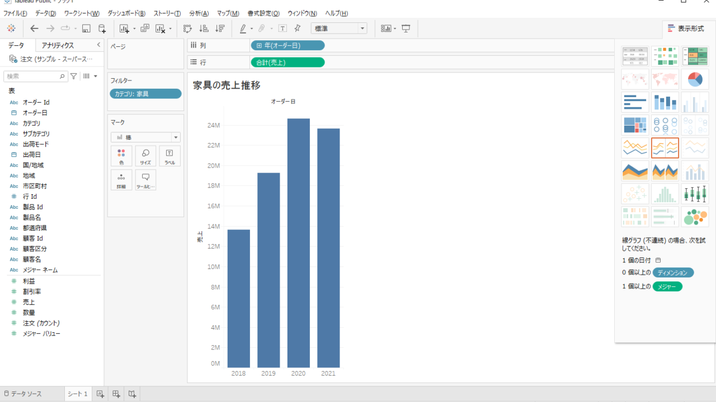
Task: Toggle mark labels with the T icon
Action: (282, 28)
